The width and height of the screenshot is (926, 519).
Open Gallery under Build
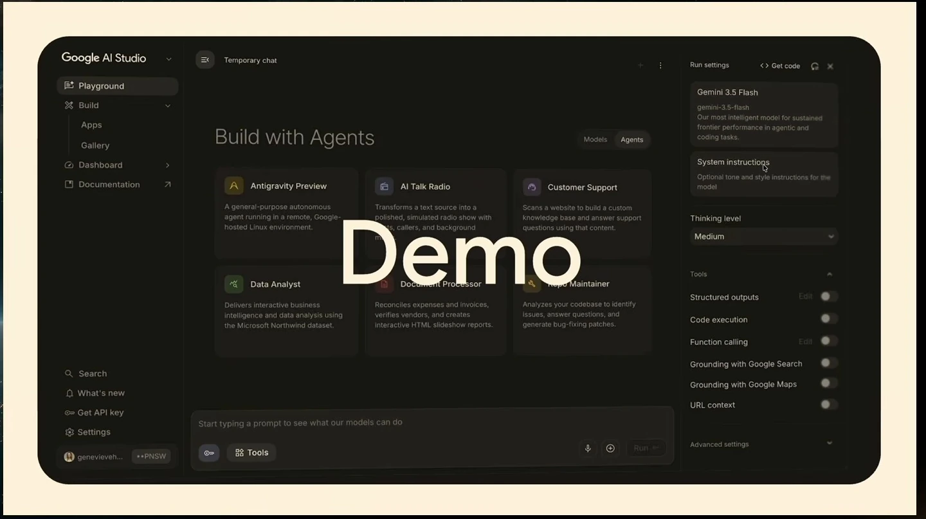point(95,145)
